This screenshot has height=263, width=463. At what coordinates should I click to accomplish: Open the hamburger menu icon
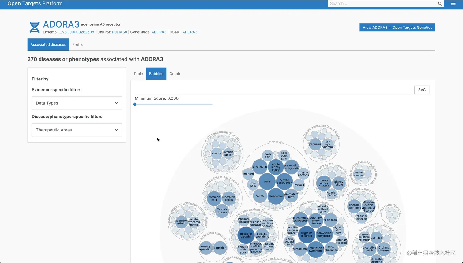[x=453, y=4]
